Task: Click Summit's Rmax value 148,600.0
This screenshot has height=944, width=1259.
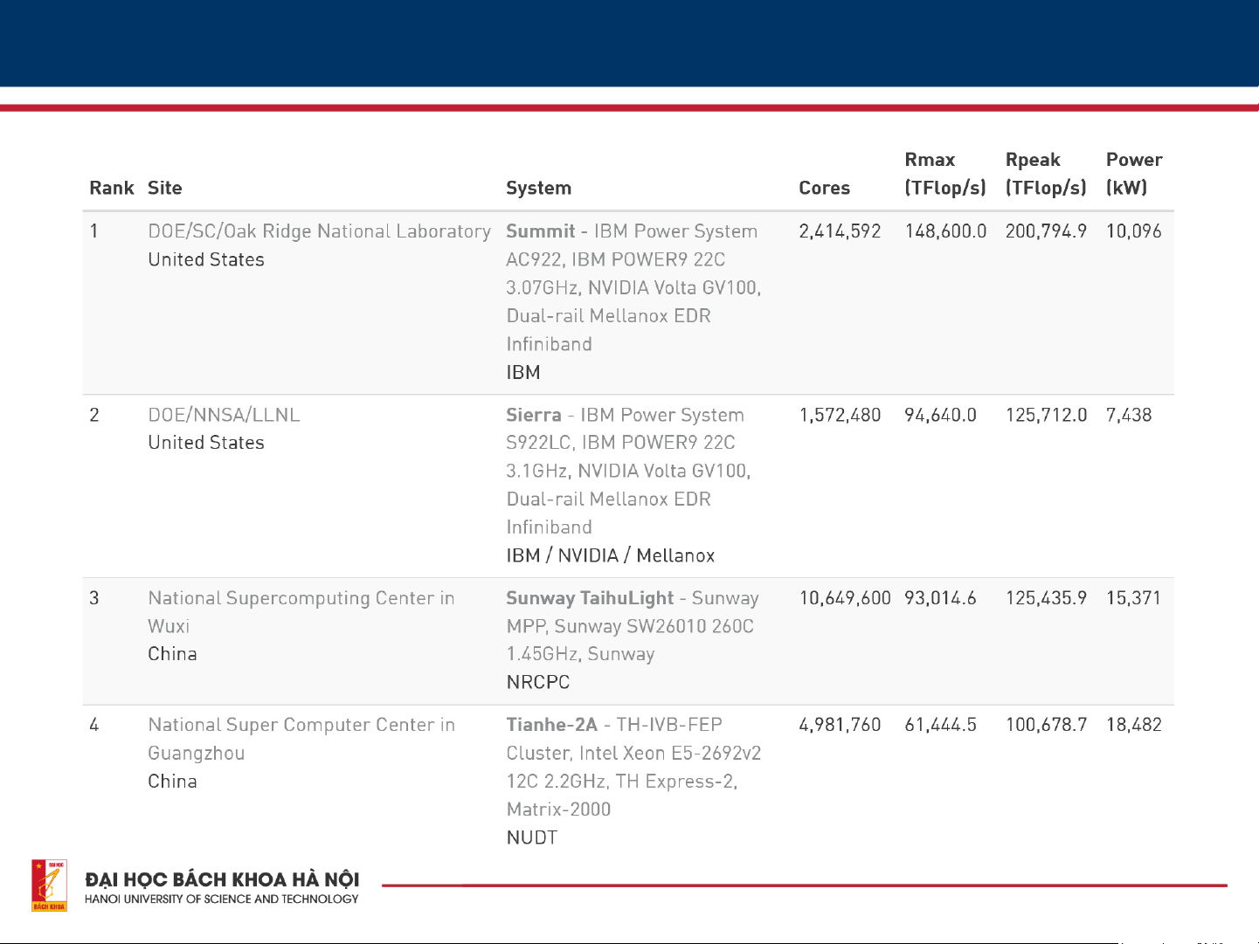Action: click(945, 231)
